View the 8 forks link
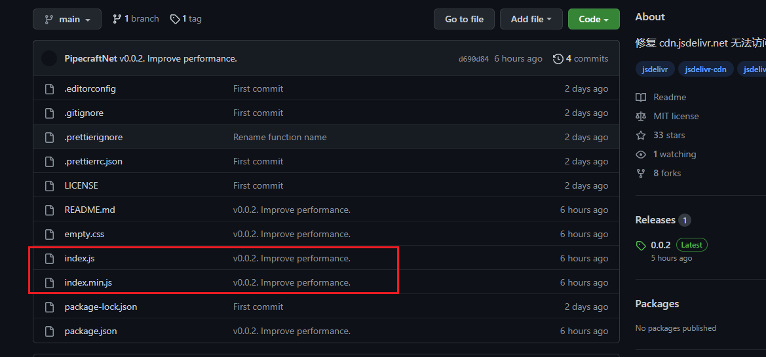This screenshot has width=766, height=357. (x=667, y=174)
